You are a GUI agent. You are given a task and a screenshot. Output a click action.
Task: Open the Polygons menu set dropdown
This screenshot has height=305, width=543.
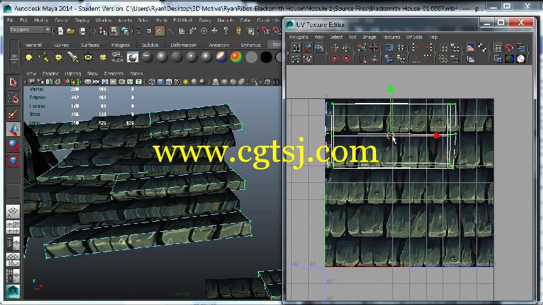[x=30, y=30]
